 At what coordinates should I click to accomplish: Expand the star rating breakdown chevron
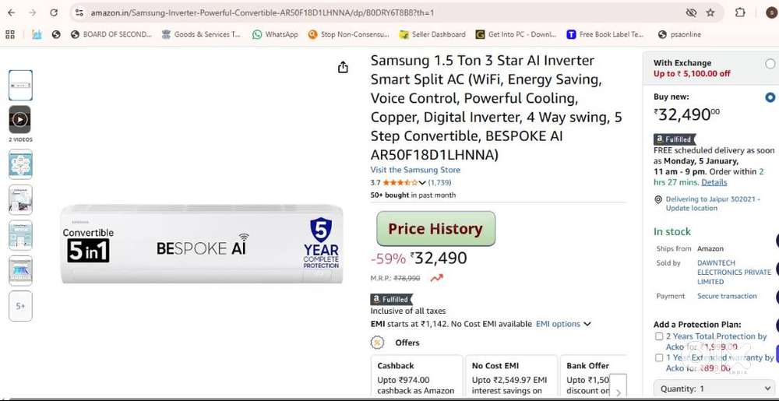point(422,183)
